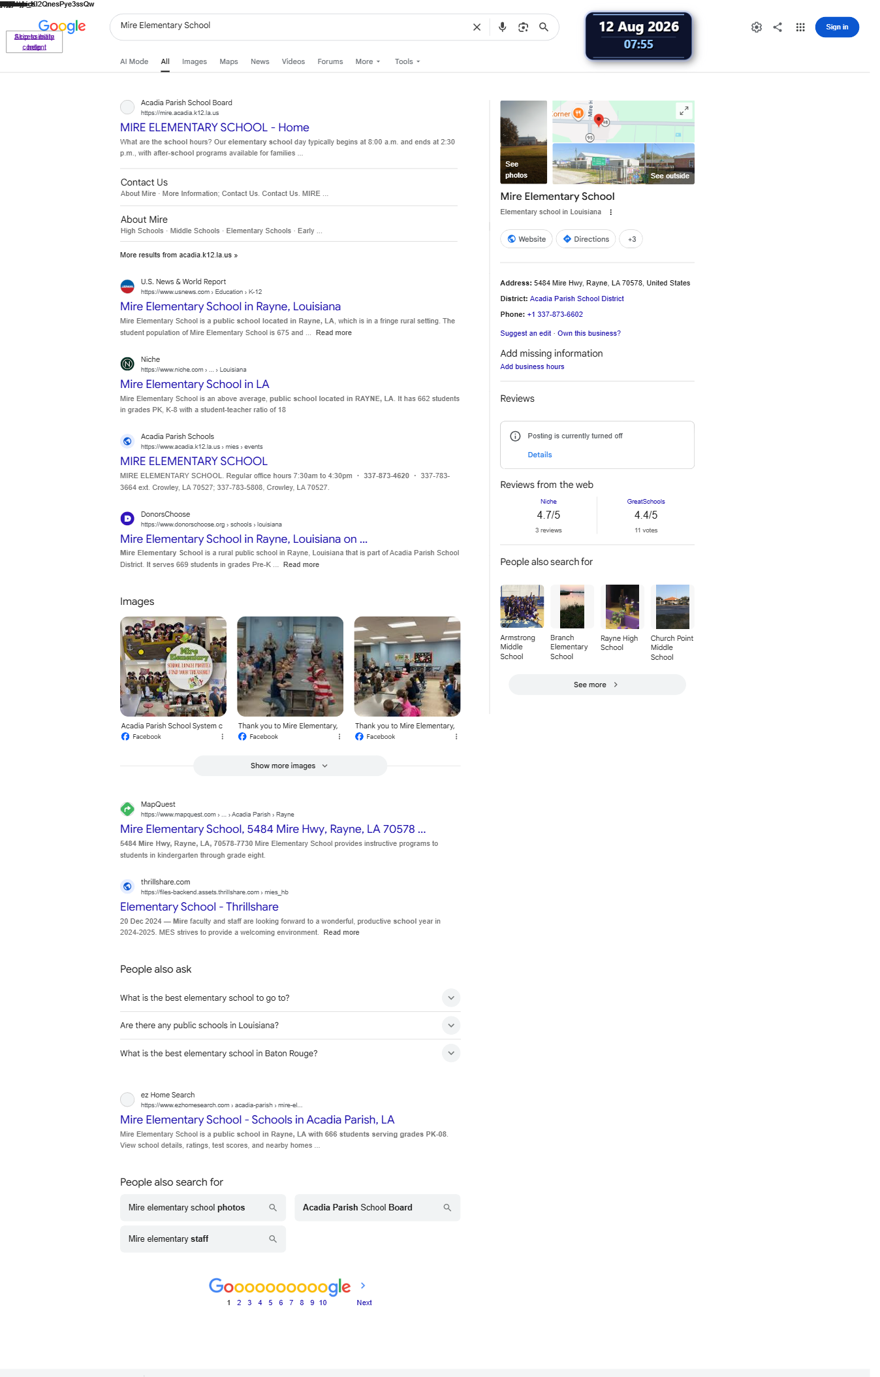The image size is (880, 1377).
Task: Expand the map with the fullscreen icon
Action: tap(684, 111)
